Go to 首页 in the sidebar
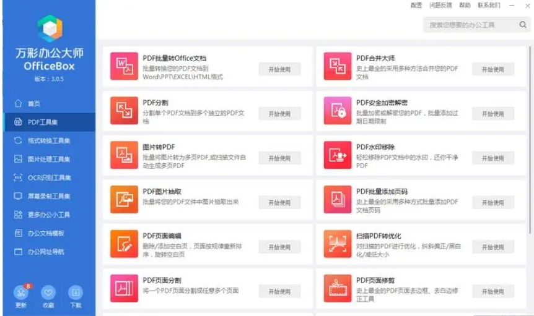The image size is (534, 316). click(50, 104)
